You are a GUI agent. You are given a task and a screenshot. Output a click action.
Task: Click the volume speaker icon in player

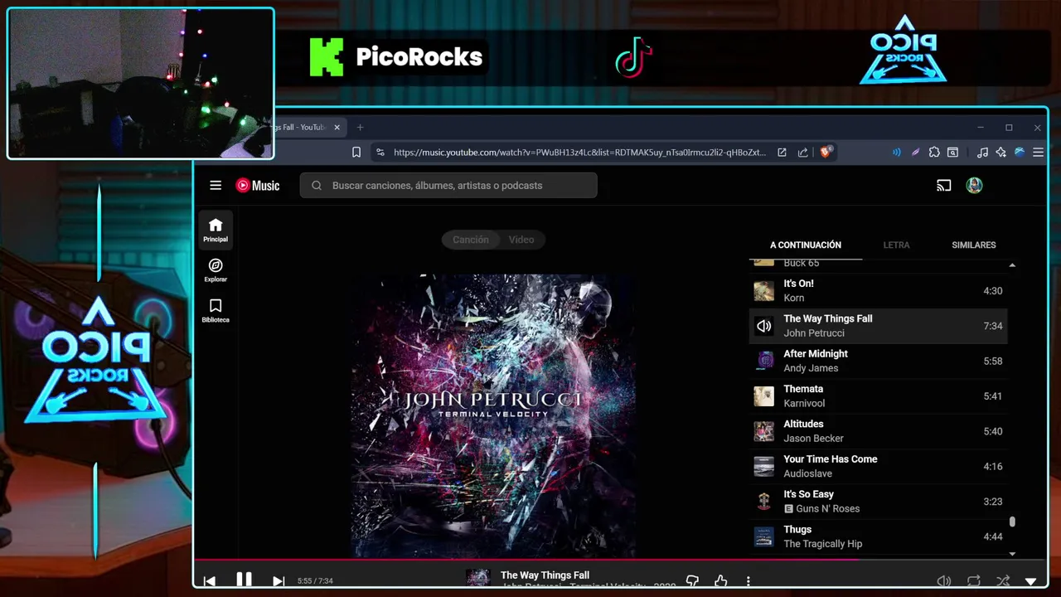pyautogui.click(x=943, y=581)
